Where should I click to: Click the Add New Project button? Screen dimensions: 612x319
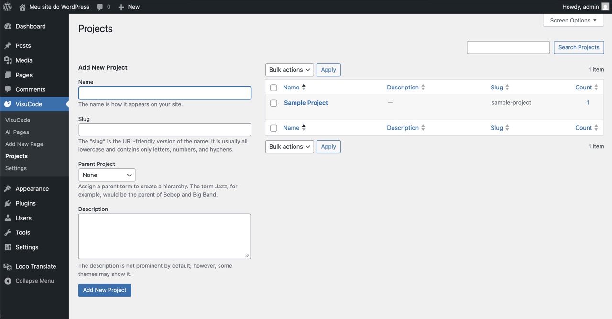pyautogui.click(x=105, y=290)
